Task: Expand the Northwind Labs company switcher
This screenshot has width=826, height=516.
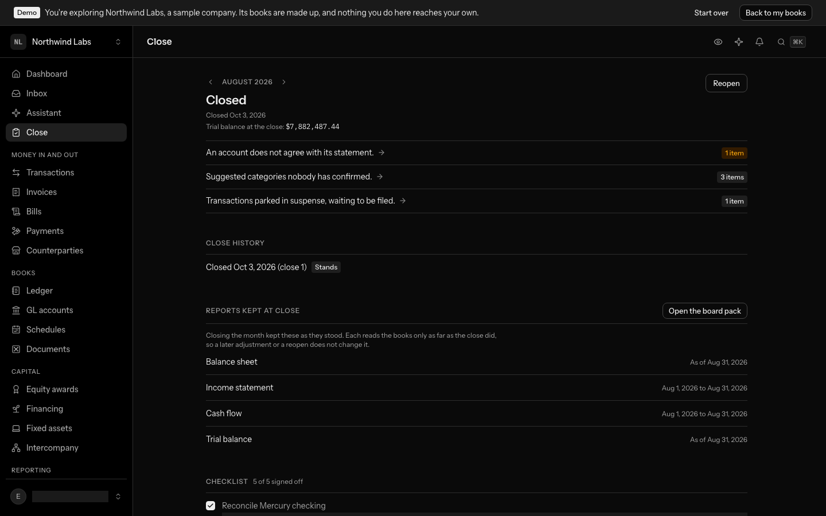Action: click(67, 42)
